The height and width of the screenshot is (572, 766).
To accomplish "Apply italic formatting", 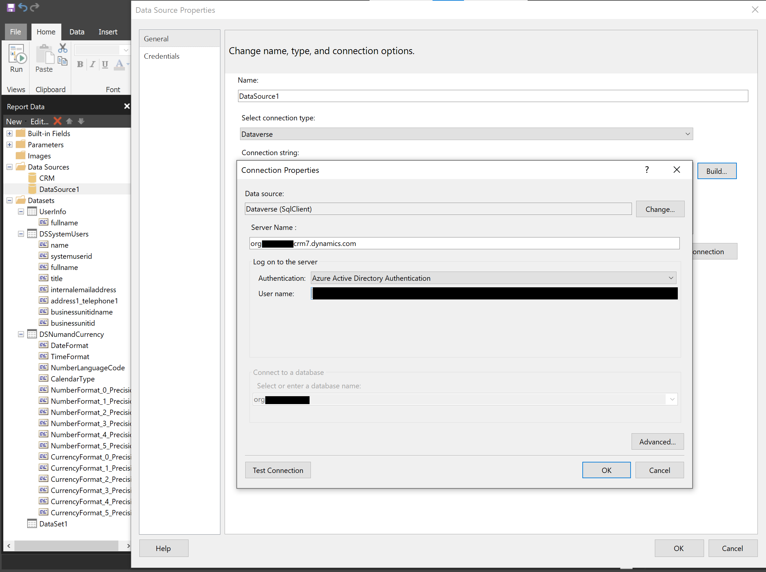I will (x=92, y=64).
